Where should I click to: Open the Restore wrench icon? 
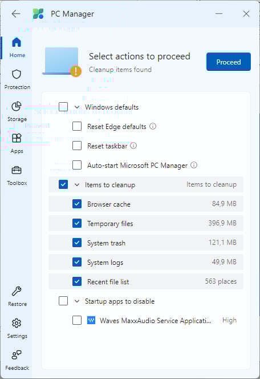click(x=17, y=291)
